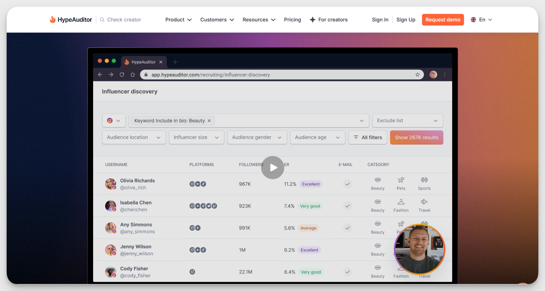Click Show 267K results button
Screen dimensions: 545x291
417,137
